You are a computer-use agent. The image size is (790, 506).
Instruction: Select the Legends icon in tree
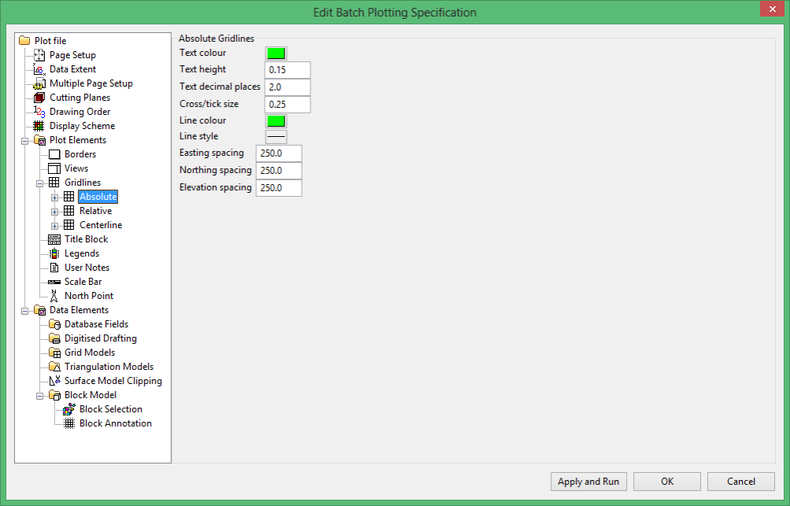click(54, 253)
